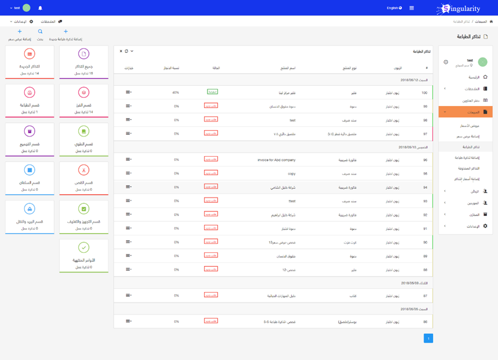Open the test user dropdown in header
498x360 pixels.
[x=21, y=8]
